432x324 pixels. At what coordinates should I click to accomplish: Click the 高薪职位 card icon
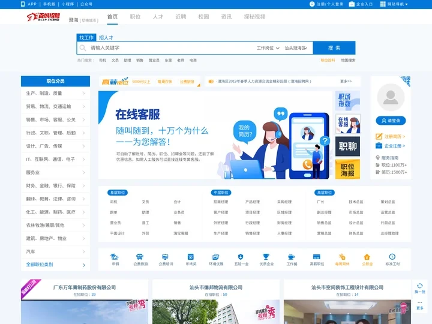[x=317, y=257]
